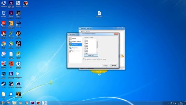Select the Counter-Strike GO desktop icon
Viewport: 186px width, 105px height.
(x=11, y=25)
